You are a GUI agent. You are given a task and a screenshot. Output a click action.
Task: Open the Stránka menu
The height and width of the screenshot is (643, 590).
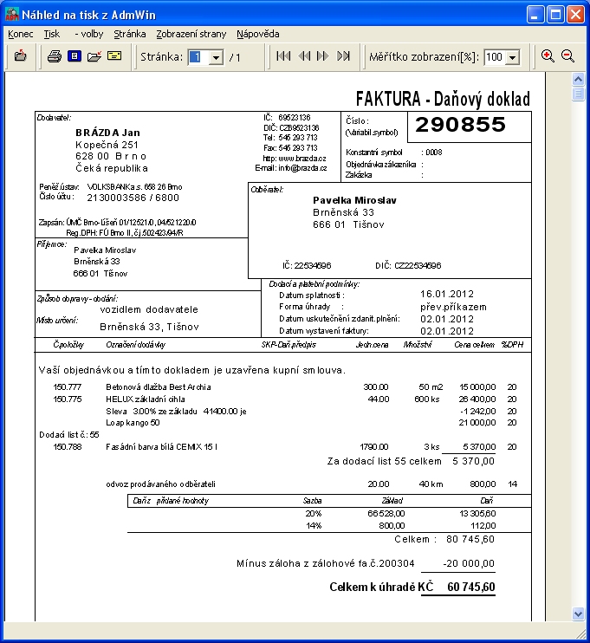pyautogui.click(x=130, y=34)
